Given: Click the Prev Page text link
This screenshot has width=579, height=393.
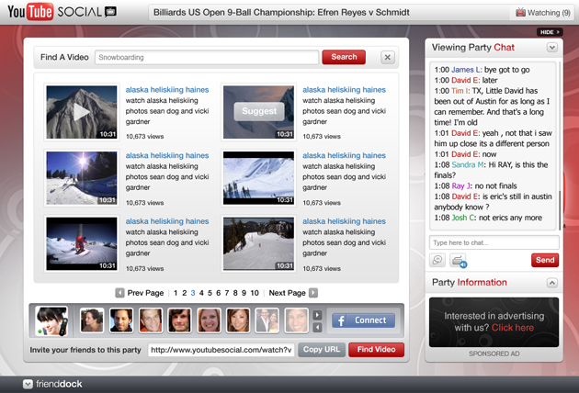Looking at the screenshot, I should [x=145, y=293].
